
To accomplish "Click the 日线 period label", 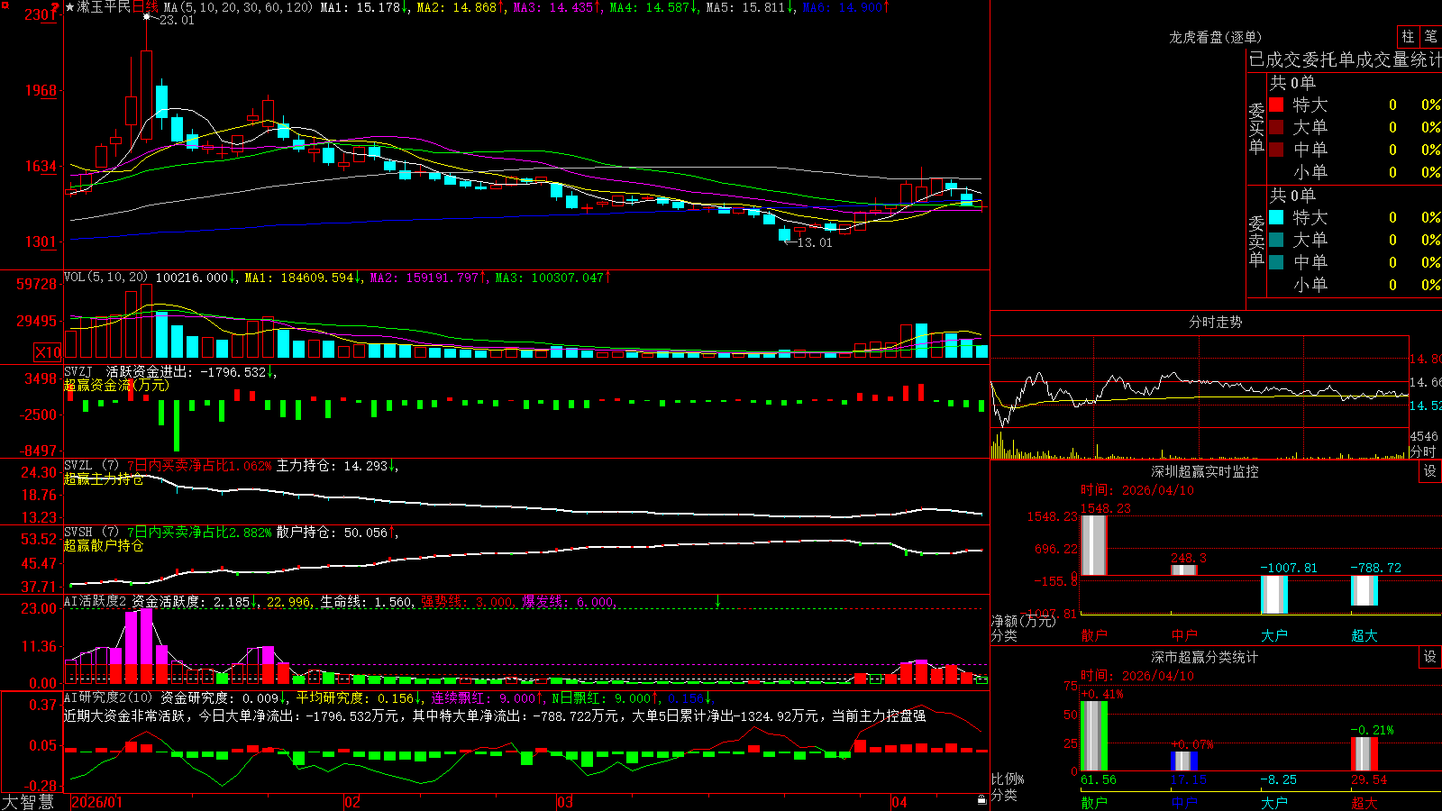I will [x=145, y=7].
